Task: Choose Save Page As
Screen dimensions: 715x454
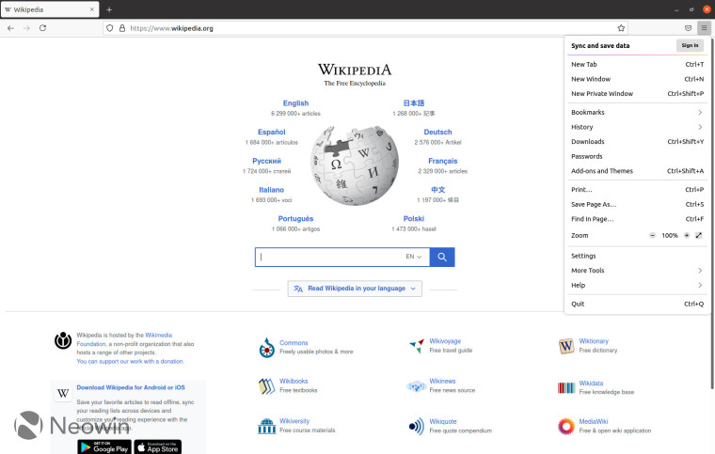Action: (x=637, y=205)
